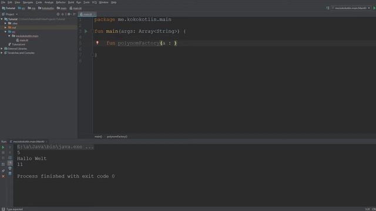
Task: Click the locate/scroll from source icon
Action: [x=58, y=14]
